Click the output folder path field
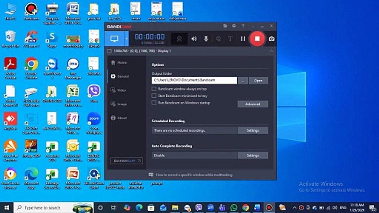This screenshot has height=213, width=379. coord(195,80)
